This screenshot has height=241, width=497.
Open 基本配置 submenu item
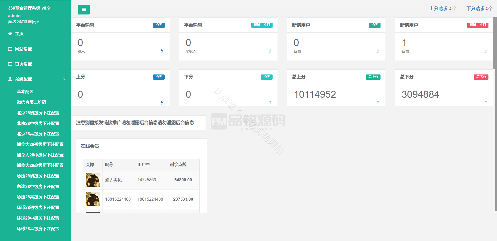[25, 92]
